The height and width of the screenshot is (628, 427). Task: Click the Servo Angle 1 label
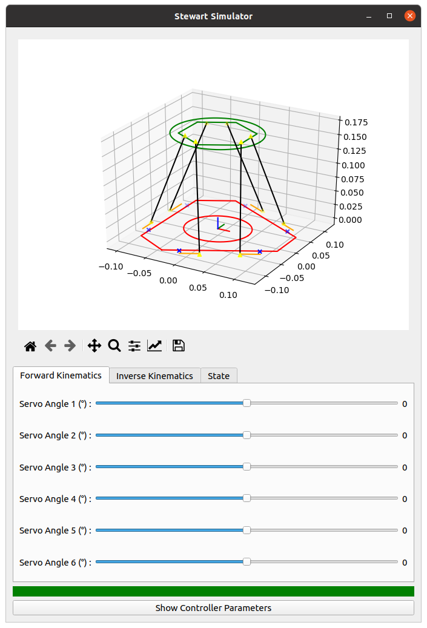pyautogui.click(x=55, y=404)
